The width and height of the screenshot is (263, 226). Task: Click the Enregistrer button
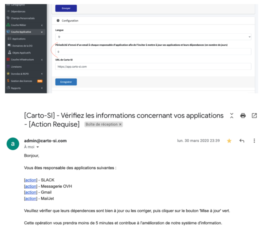[66, 82]
